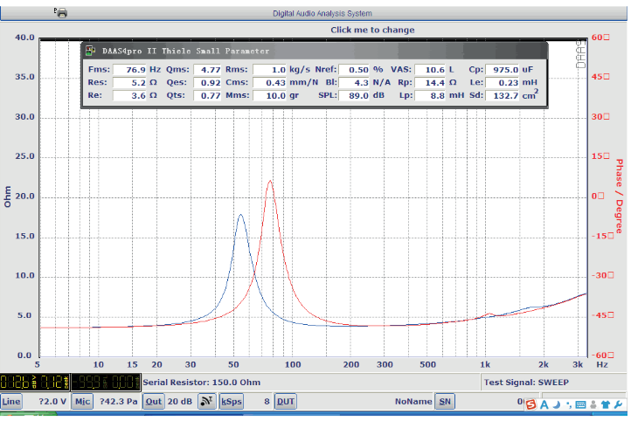Click the Sd value field 132.7
Image resolution: width=631 pixels, height=421 pixels.
503,95
